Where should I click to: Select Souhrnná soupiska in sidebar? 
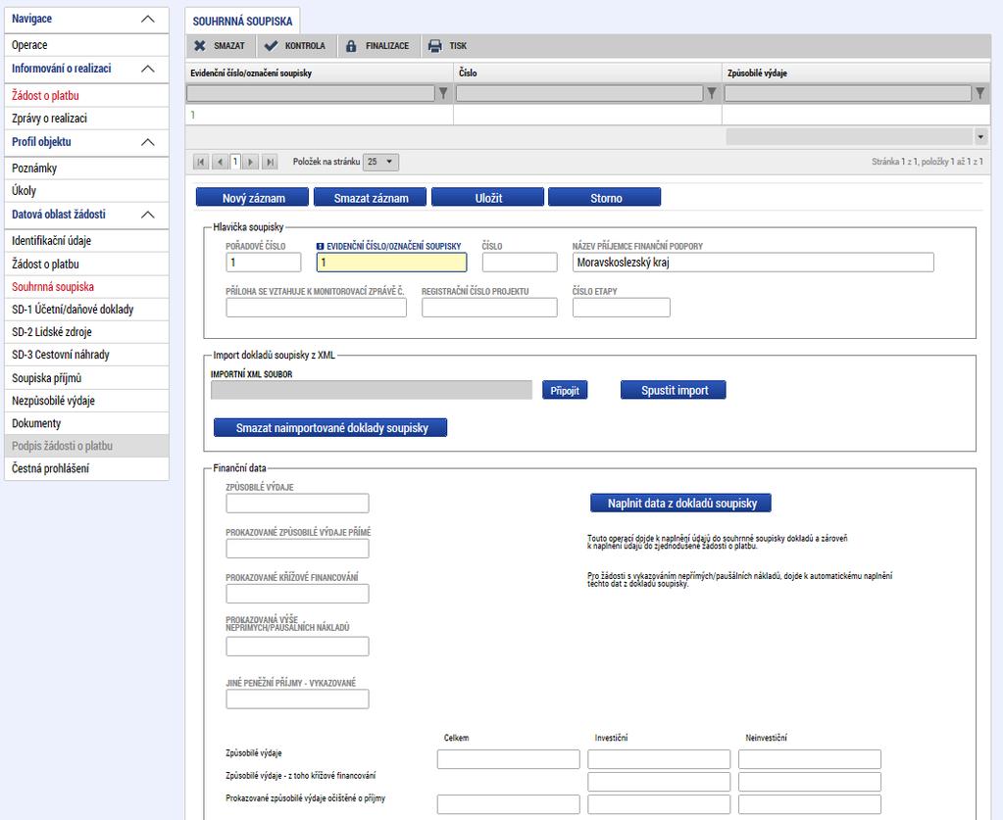(86, 287)
